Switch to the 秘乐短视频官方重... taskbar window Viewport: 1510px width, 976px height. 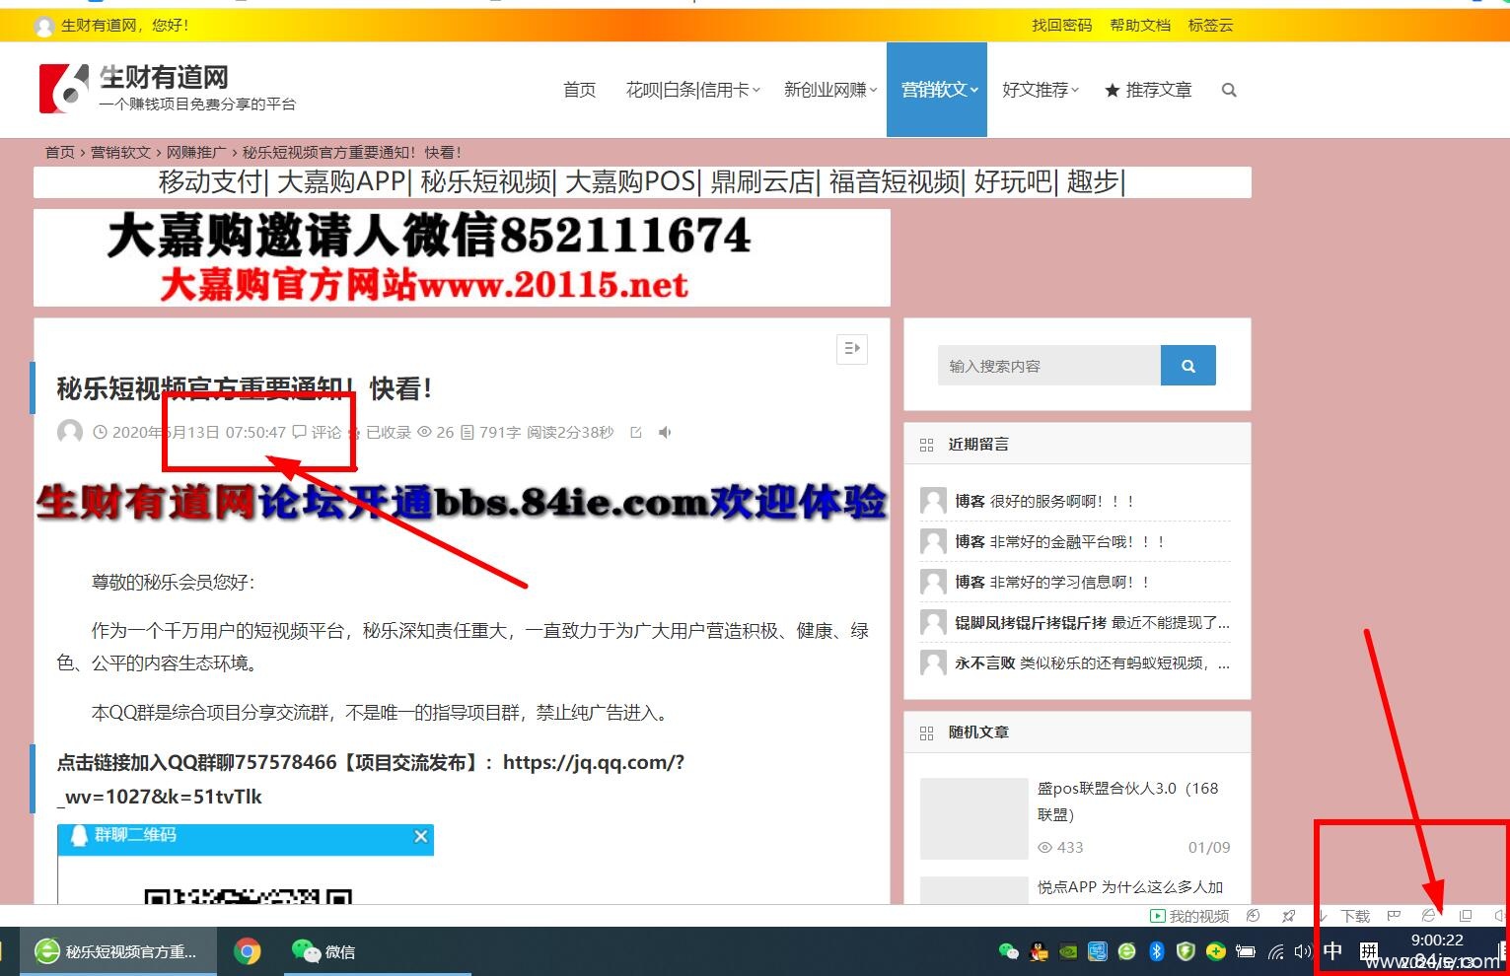(118, 951)
